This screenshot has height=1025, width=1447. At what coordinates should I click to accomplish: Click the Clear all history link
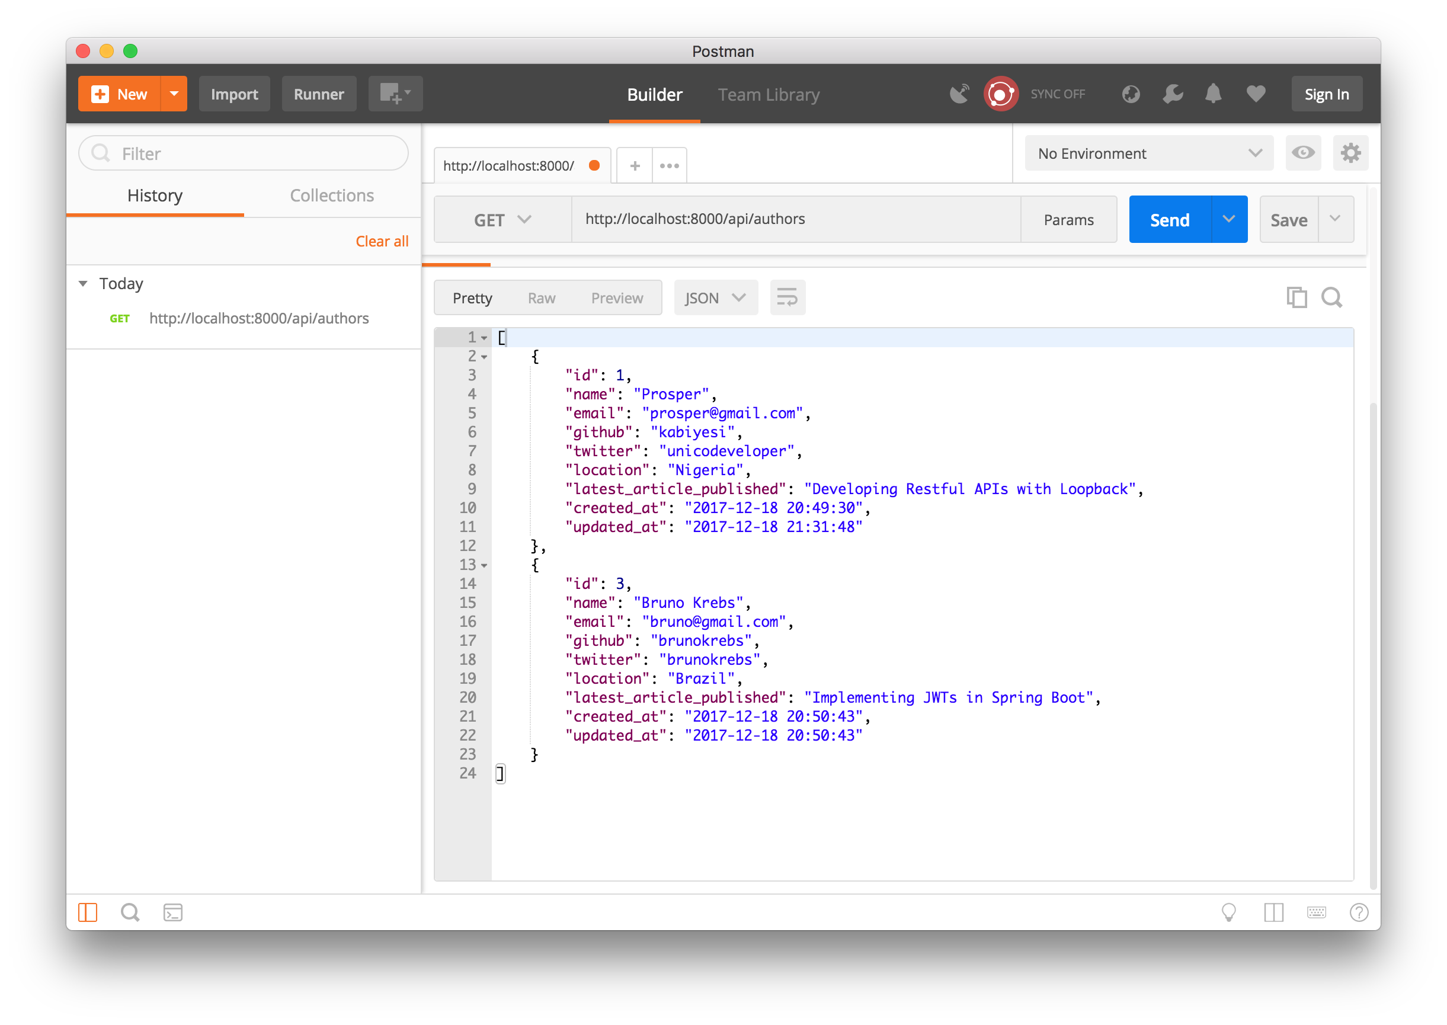(382, 239)
